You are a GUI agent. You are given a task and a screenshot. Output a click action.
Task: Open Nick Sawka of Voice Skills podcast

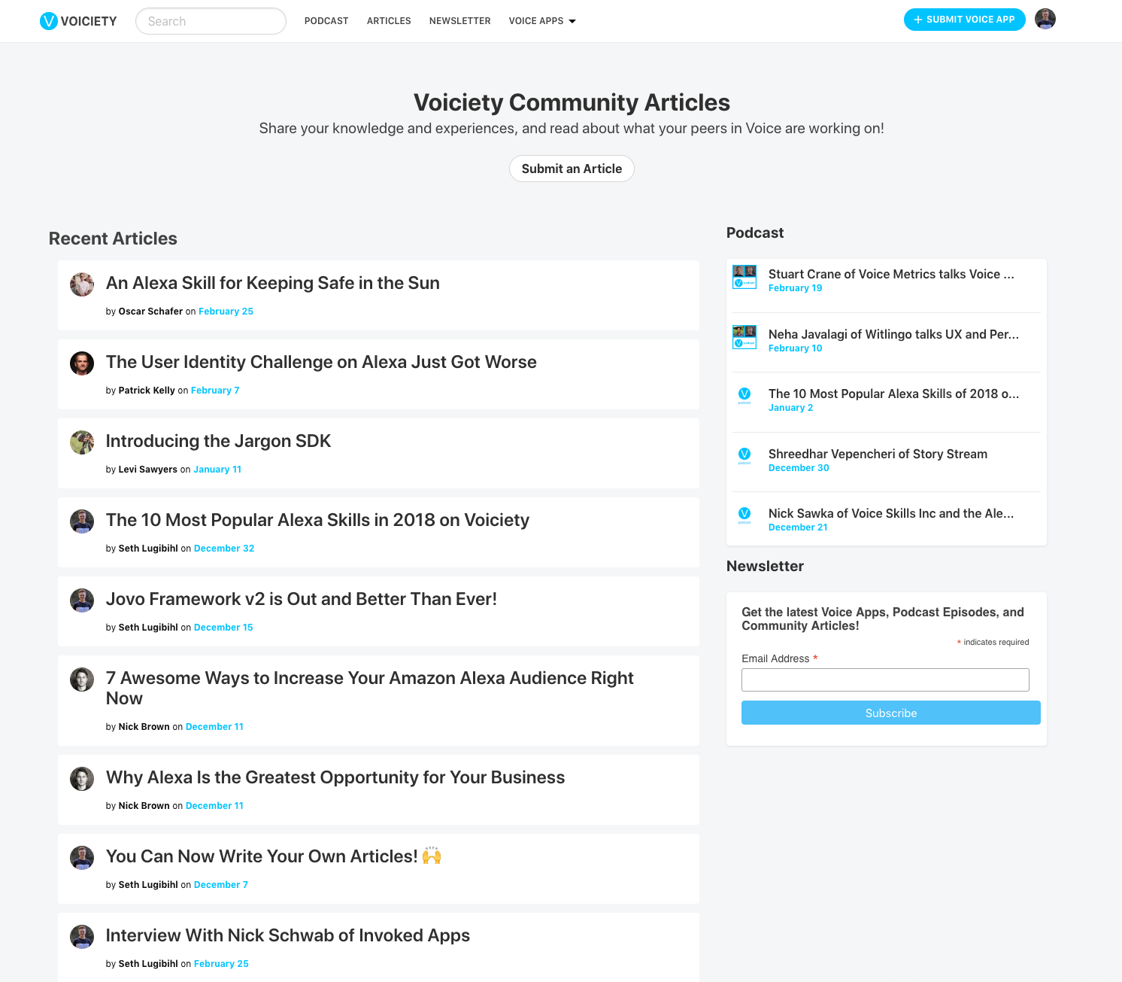click(x=891, y=513)
